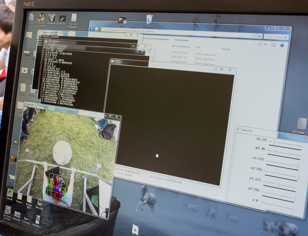Sort by the Тип column header
This screenshot has width=308, height=236.
coord(198,47)
